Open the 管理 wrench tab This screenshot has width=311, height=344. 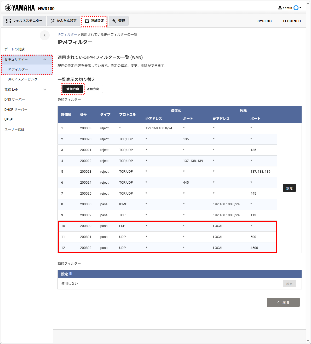click(118, 21)
